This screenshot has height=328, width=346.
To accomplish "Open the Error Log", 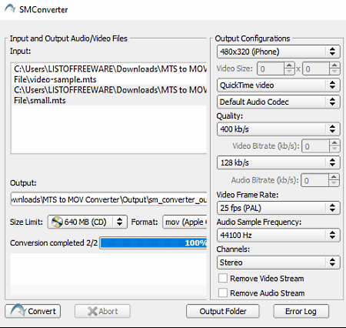I will click(x=301, y=311).
